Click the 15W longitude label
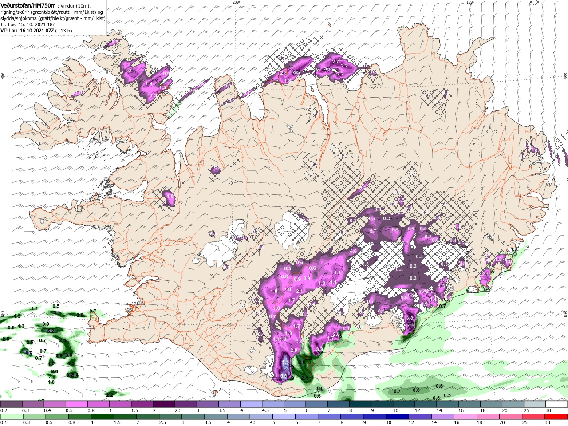568x426 pixels. click(x=470, y=2)
